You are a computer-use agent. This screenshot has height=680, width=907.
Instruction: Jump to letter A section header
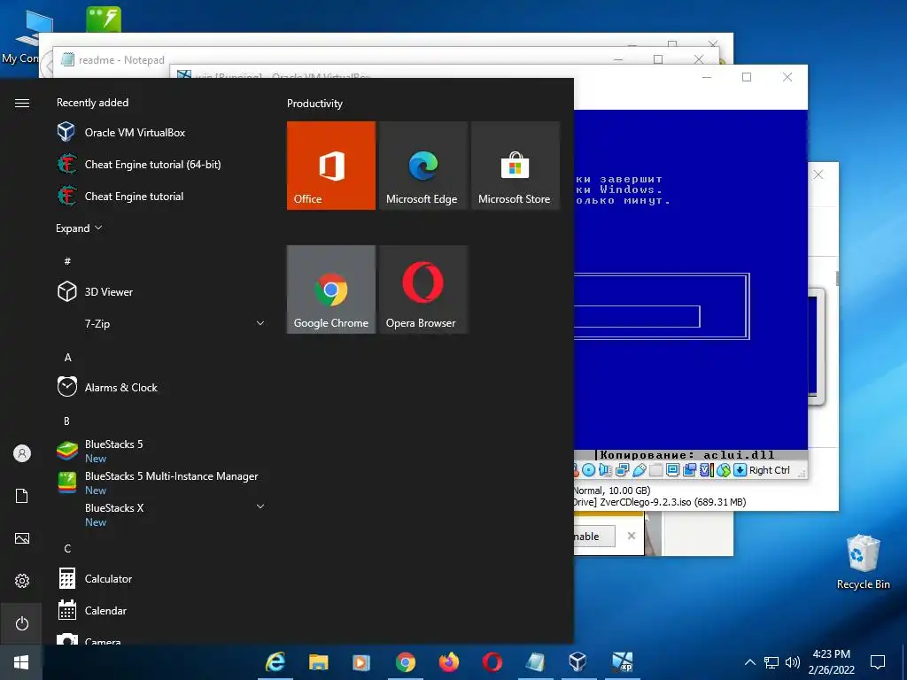[x=67, y=358]
